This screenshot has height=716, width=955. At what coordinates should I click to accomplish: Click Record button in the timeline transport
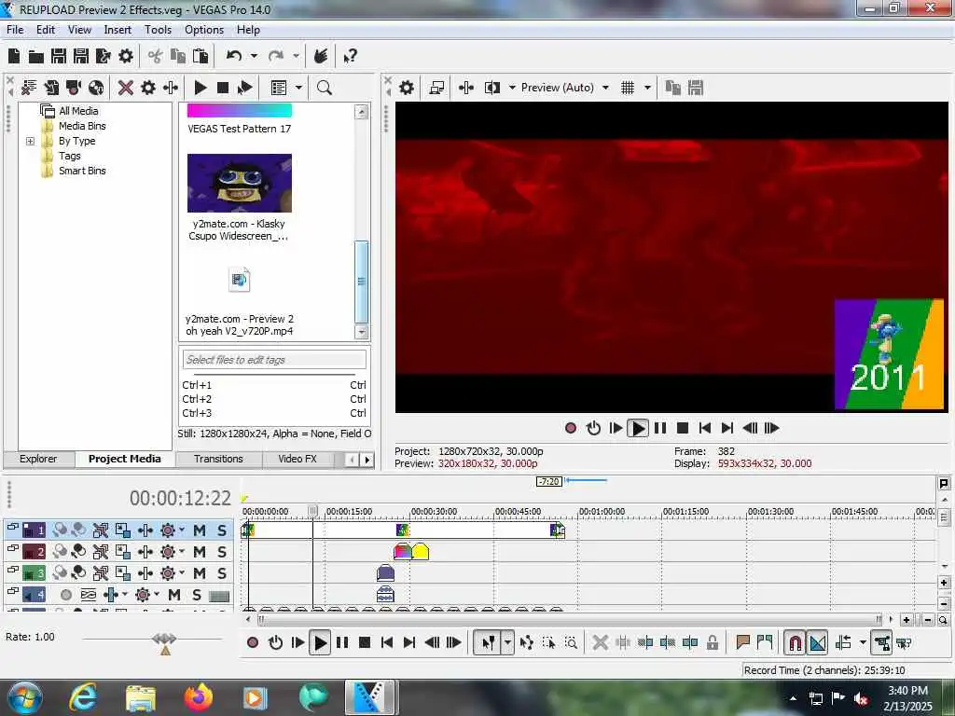253,642
